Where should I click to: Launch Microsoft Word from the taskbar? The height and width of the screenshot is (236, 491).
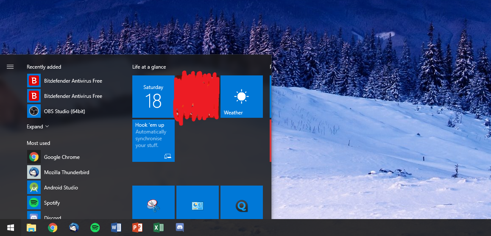coord(116,228)
